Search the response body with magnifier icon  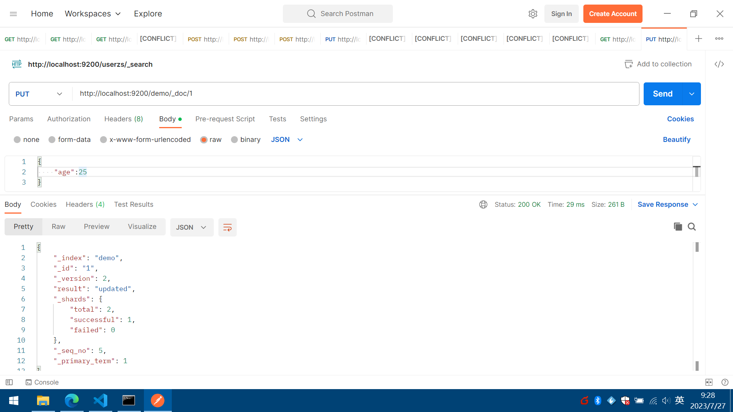[692, 227]
